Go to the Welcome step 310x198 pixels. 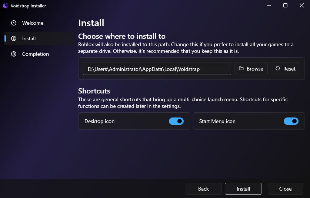click(x=39, y=23)
